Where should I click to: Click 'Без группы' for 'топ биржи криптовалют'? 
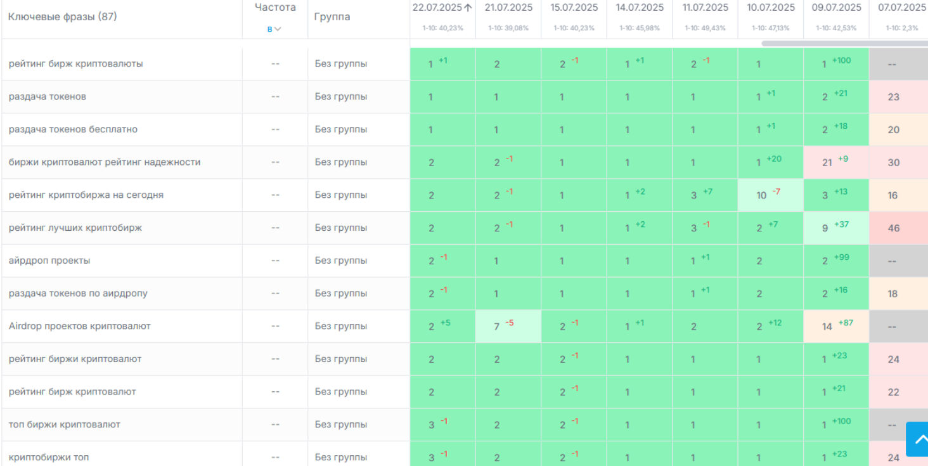[340, 425]
